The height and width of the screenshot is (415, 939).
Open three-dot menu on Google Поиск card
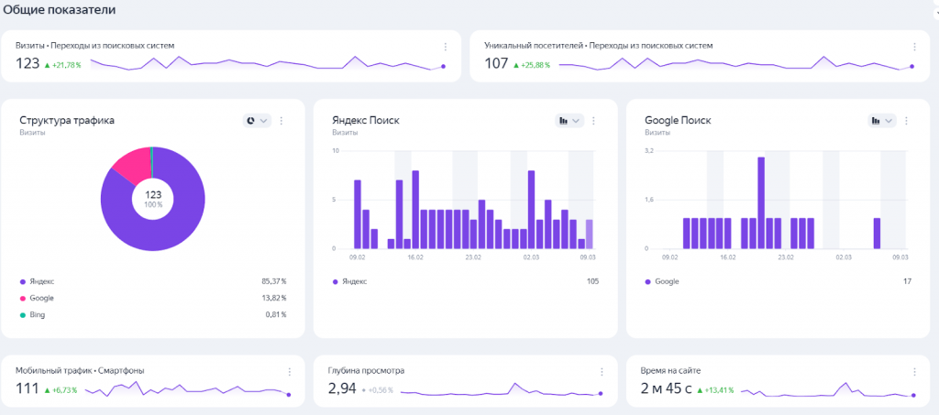point(906,121)
